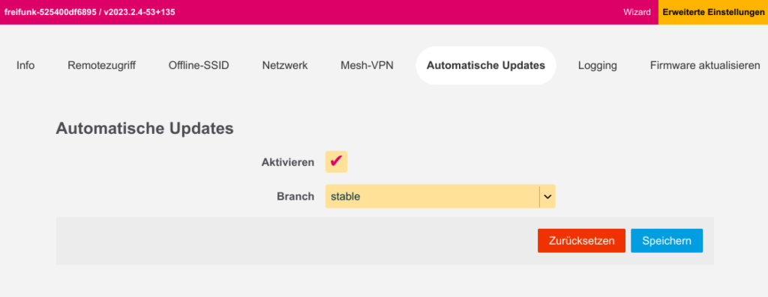Click the red Zurücksetzen button

pyautogui.click(x=581, y=241)
